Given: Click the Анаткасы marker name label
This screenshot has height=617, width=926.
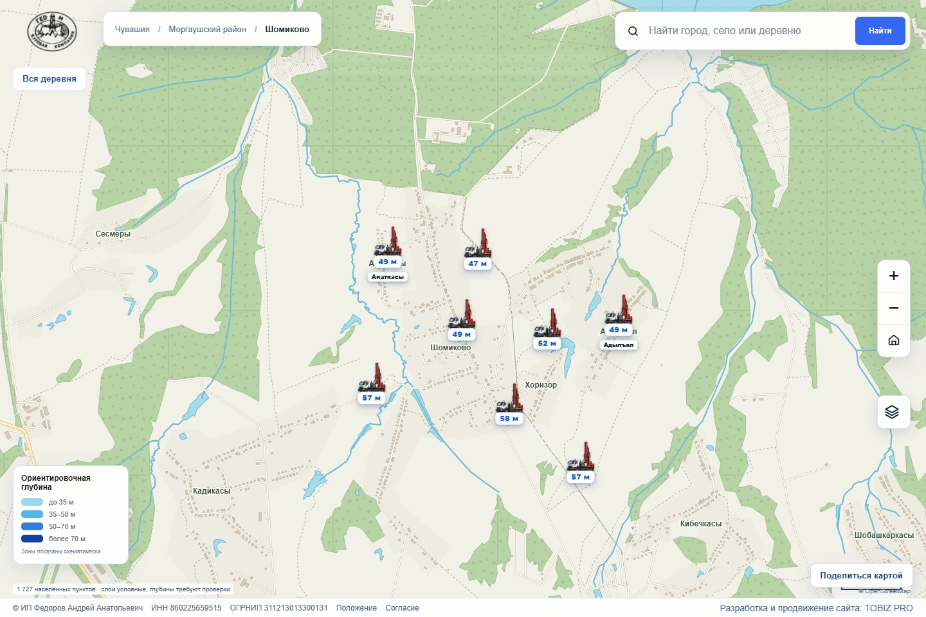Looking at the screenshot, I should point(388,277).
